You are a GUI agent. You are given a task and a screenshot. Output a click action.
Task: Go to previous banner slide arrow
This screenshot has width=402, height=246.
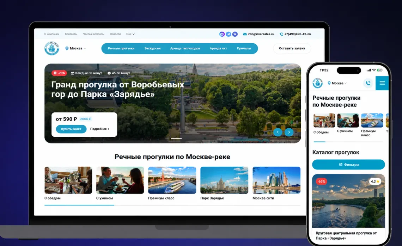(278, 132)
